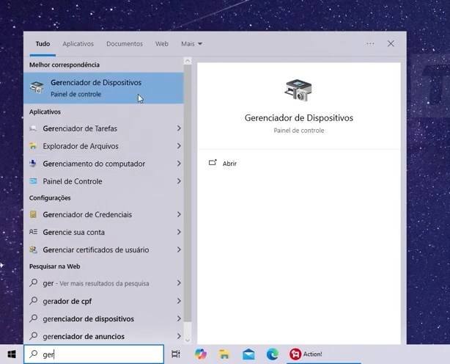Click Gerenciador de Credenciais icon

[x=33, y=214]
